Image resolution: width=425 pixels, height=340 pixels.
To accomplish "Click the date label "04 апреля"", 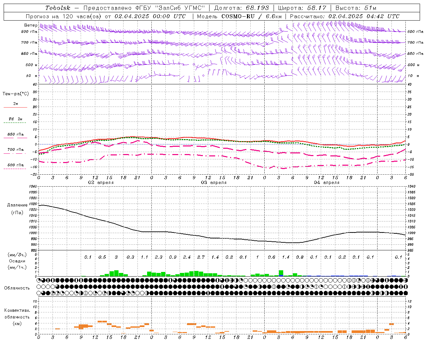I will (327, 183).
